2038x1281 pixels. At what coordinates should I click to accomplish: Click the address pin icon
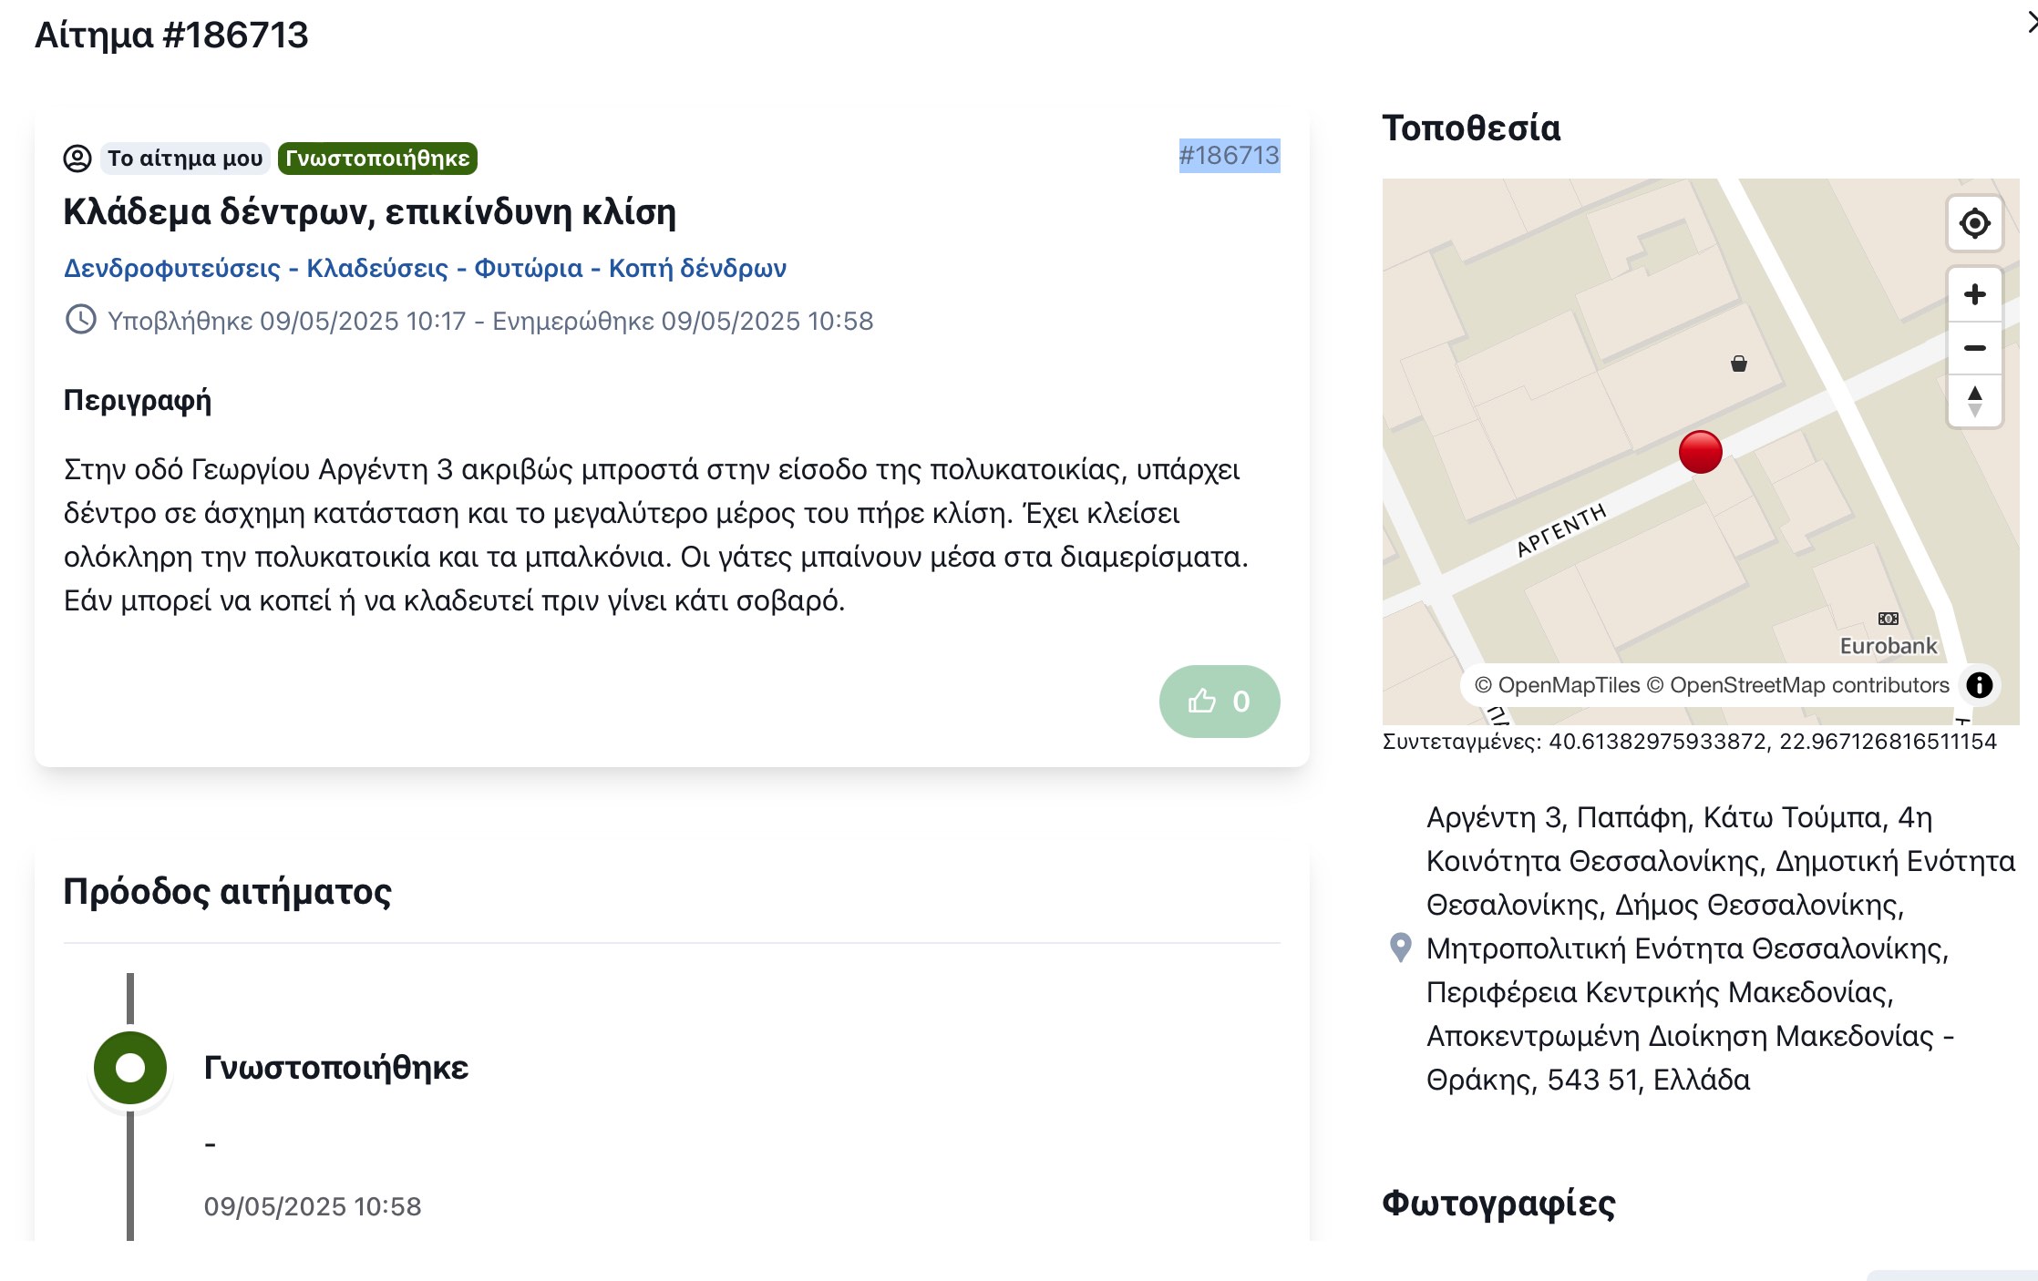pyautogui.click(x=1400, y=948)
